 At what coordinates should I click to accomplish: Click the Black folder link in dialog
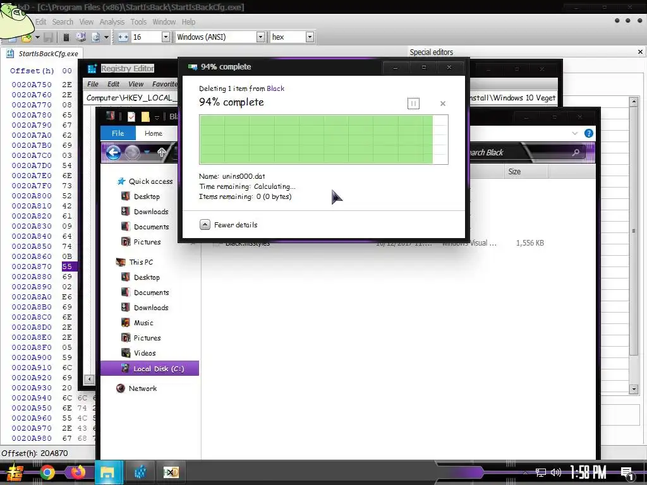coord(275,88)
